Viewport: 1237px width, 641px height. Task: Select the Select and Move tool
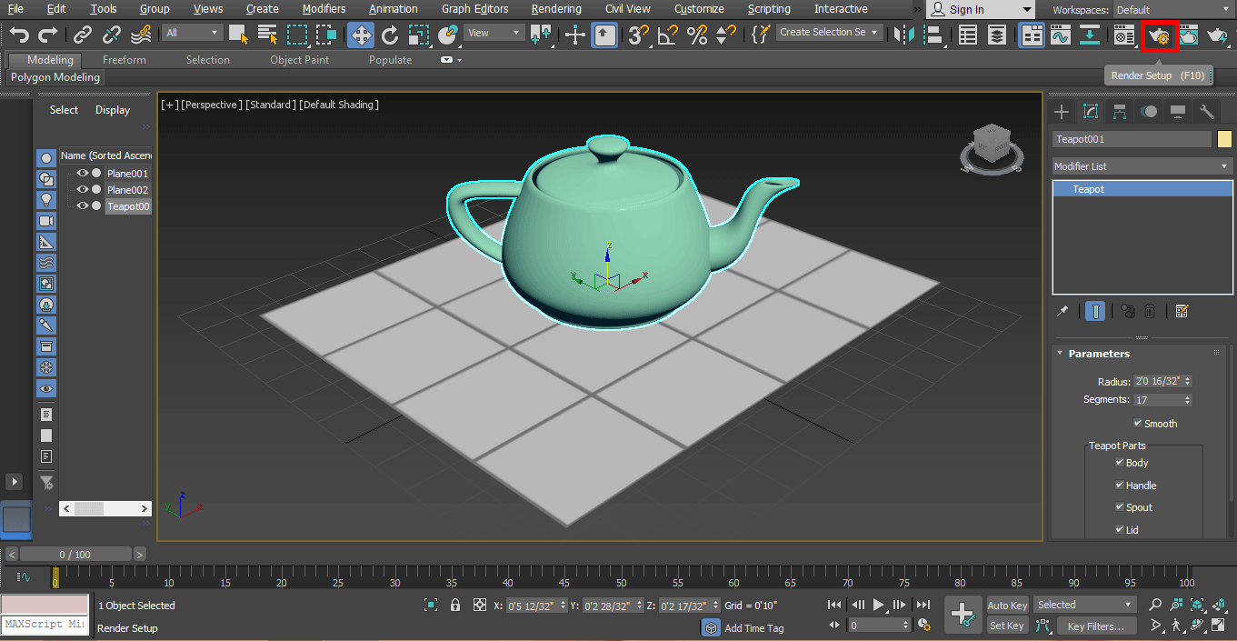coord(361,35)
